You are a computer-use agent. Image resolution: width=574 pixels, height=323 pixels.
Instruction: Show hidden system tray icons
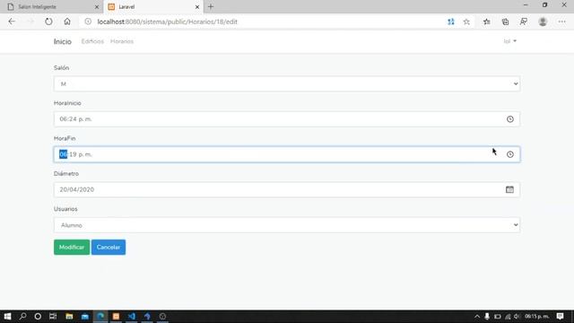477,317
